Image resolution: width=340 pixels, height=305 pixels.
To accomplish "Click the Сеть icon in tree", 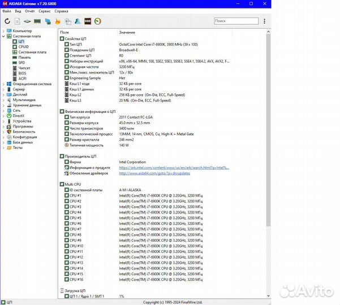I will [x=9, y=110].
